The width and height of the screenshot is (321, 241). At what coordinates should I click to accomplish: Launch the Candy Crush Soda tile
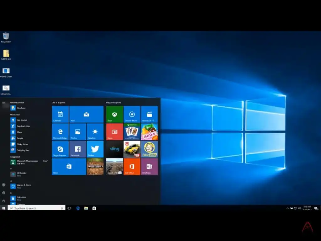[x=150, y=131]
